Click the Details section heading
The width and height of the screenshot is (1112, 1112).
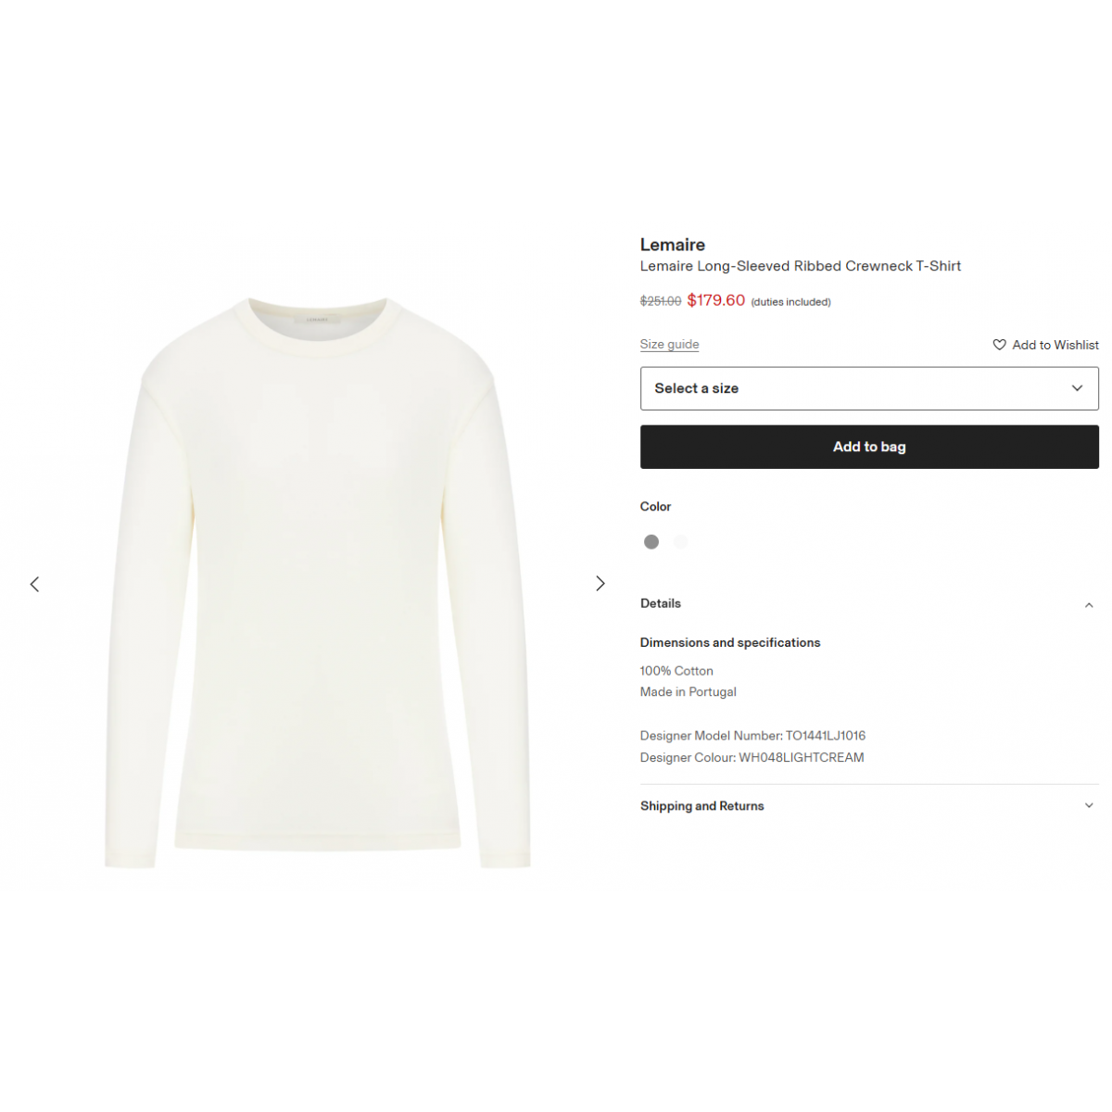click(661, 603)
